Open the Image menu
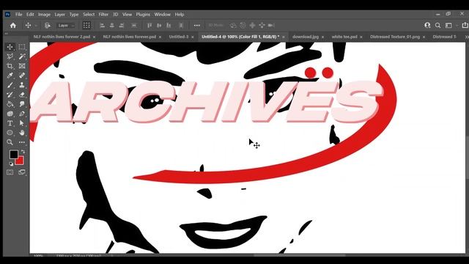The width and height of the screenshot is (469, 264). tap(44, 15)
